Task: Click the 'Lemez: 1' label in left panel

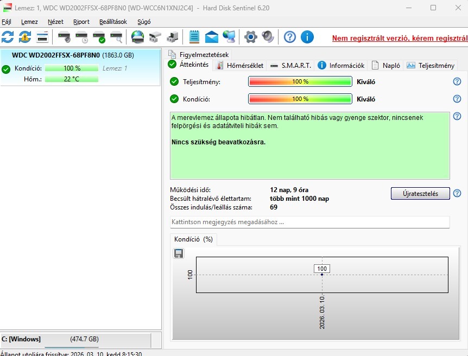Action: click(x=115, y=68)
